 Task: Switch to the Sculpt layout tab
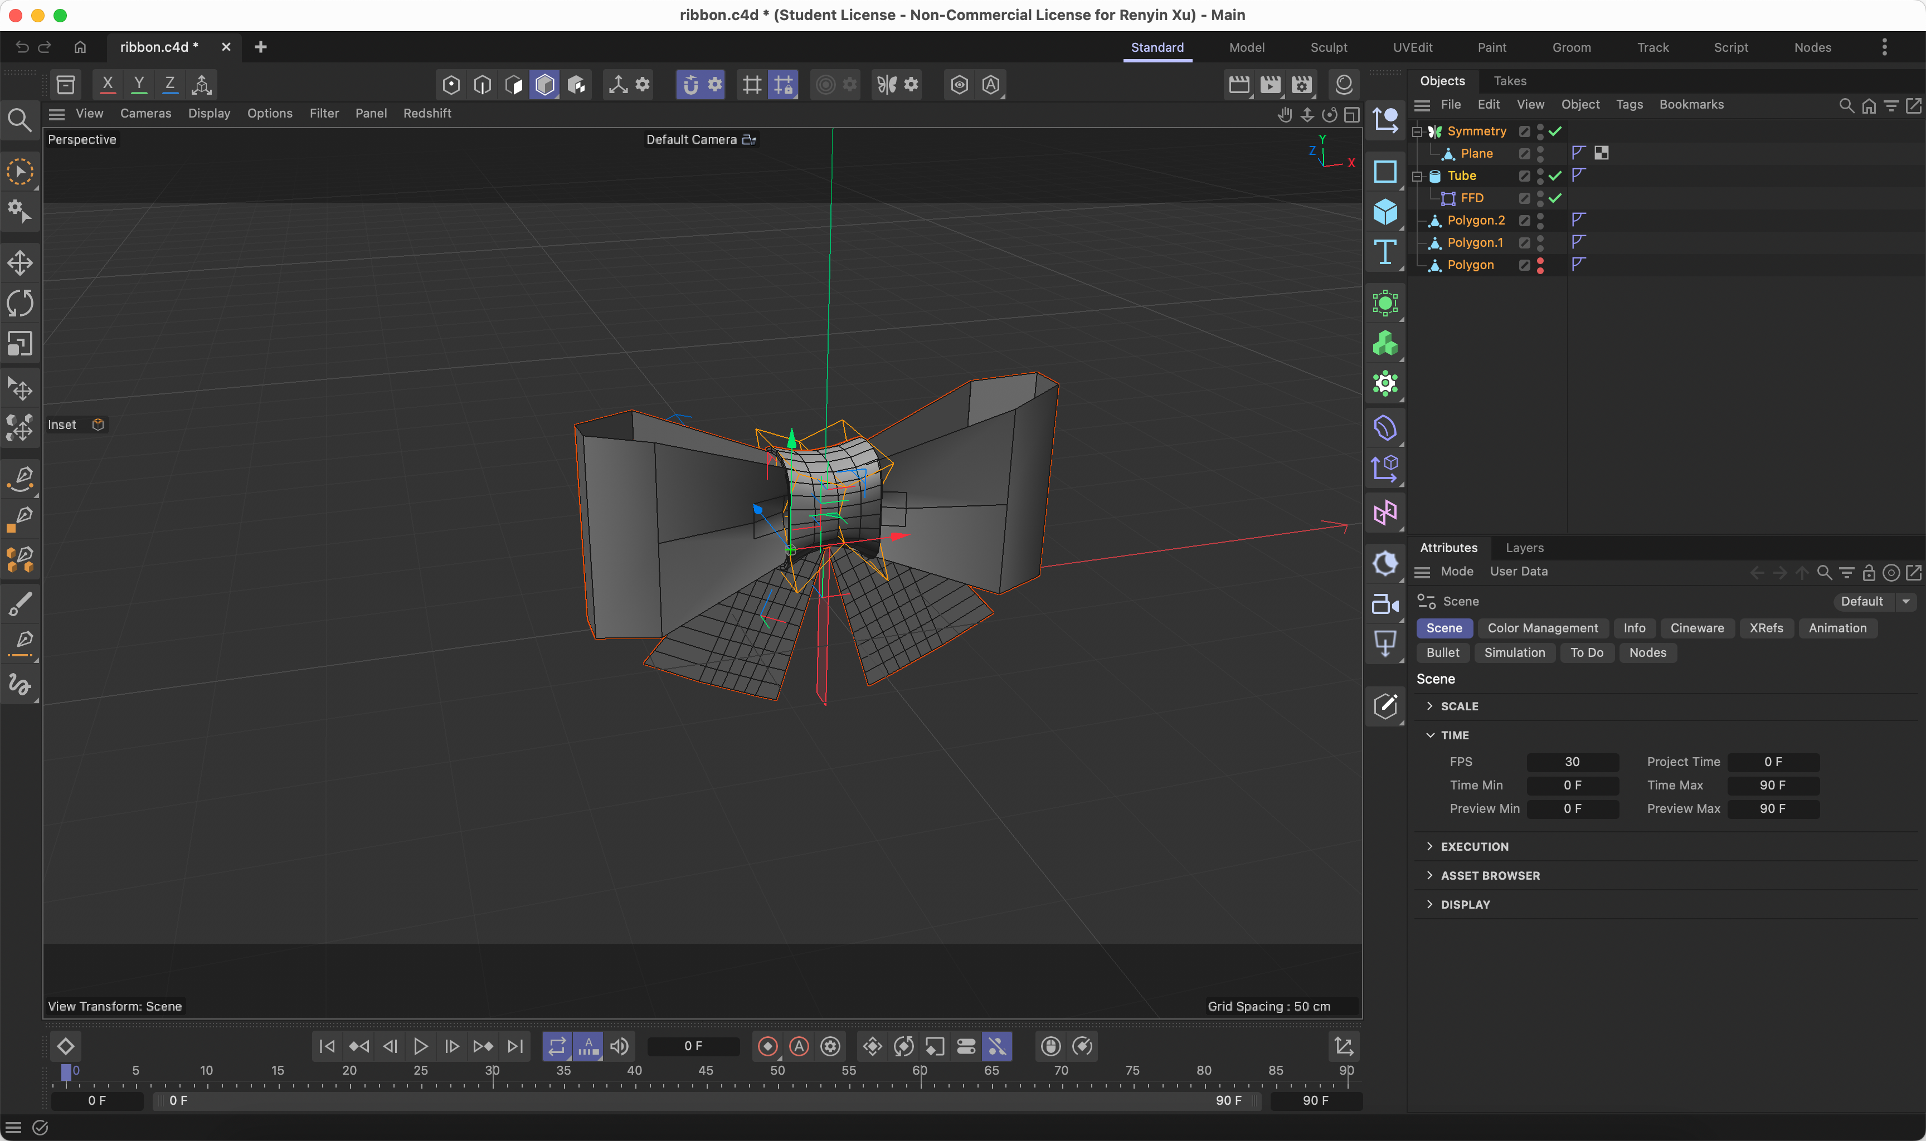click(x=1328, y=48)
